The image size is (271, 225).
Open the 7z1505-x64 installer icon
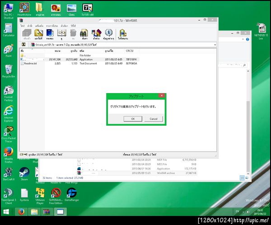coord(88,10)
